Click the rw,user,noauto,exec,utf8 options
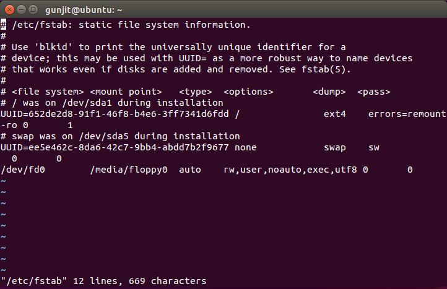 point(290,169)
